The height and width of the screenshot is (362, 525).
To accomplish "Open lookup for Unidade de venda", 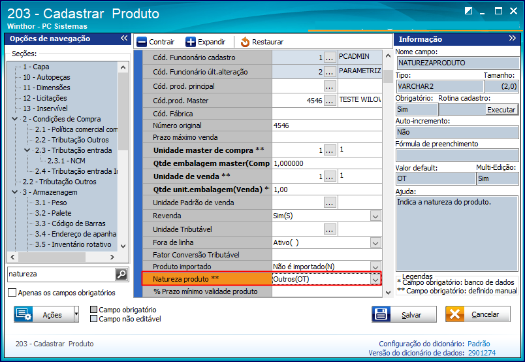I will tap(330, 176).
